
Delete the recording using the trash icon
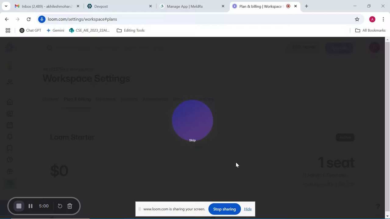(70, 206)
